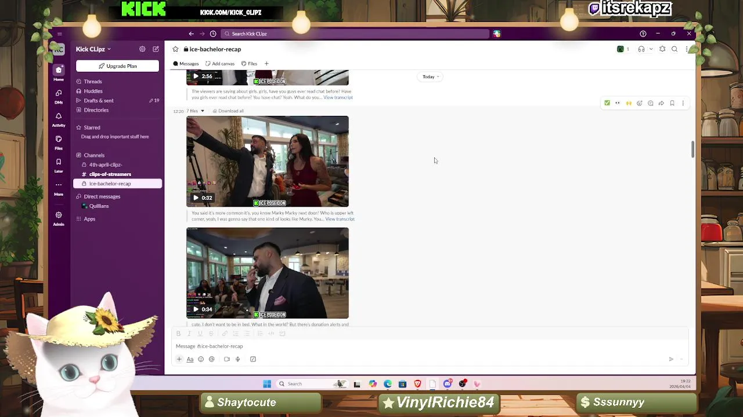This screenshot has width=743, height=417.
Task: Forward the message with share arrow
Action: [x=661, y=103]
